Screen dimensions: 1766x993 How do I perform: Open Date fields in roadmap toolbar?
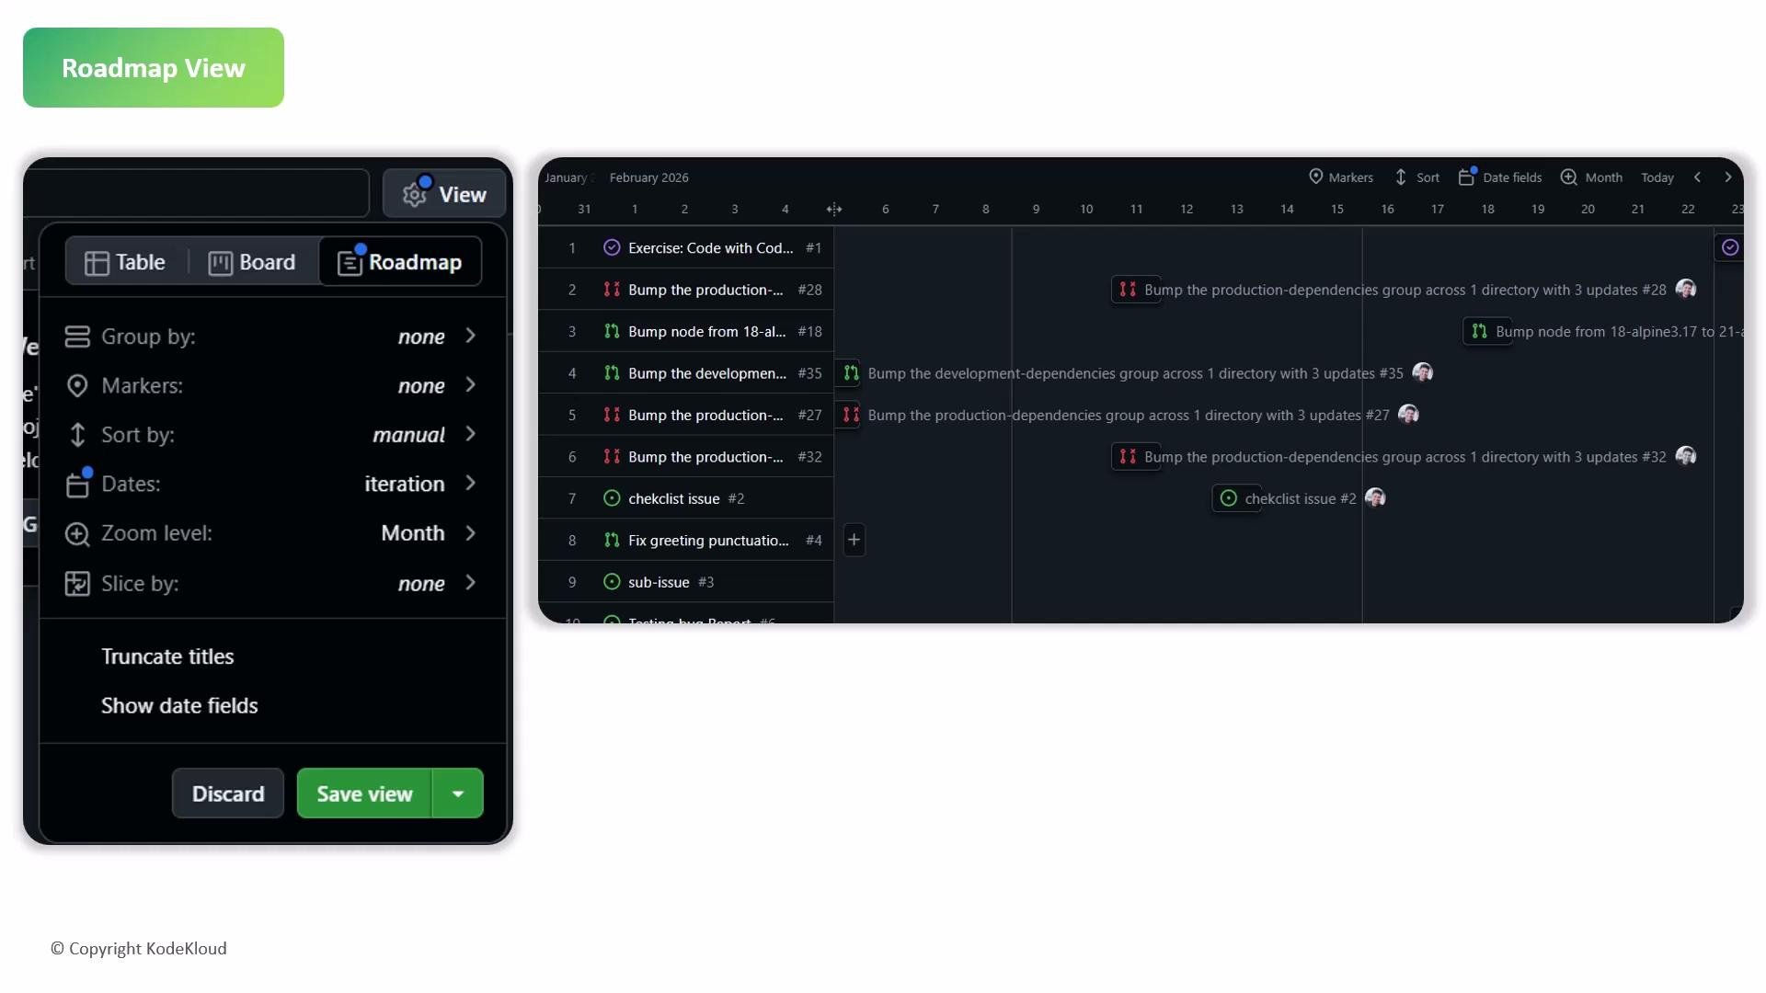tap(1500, 177)
